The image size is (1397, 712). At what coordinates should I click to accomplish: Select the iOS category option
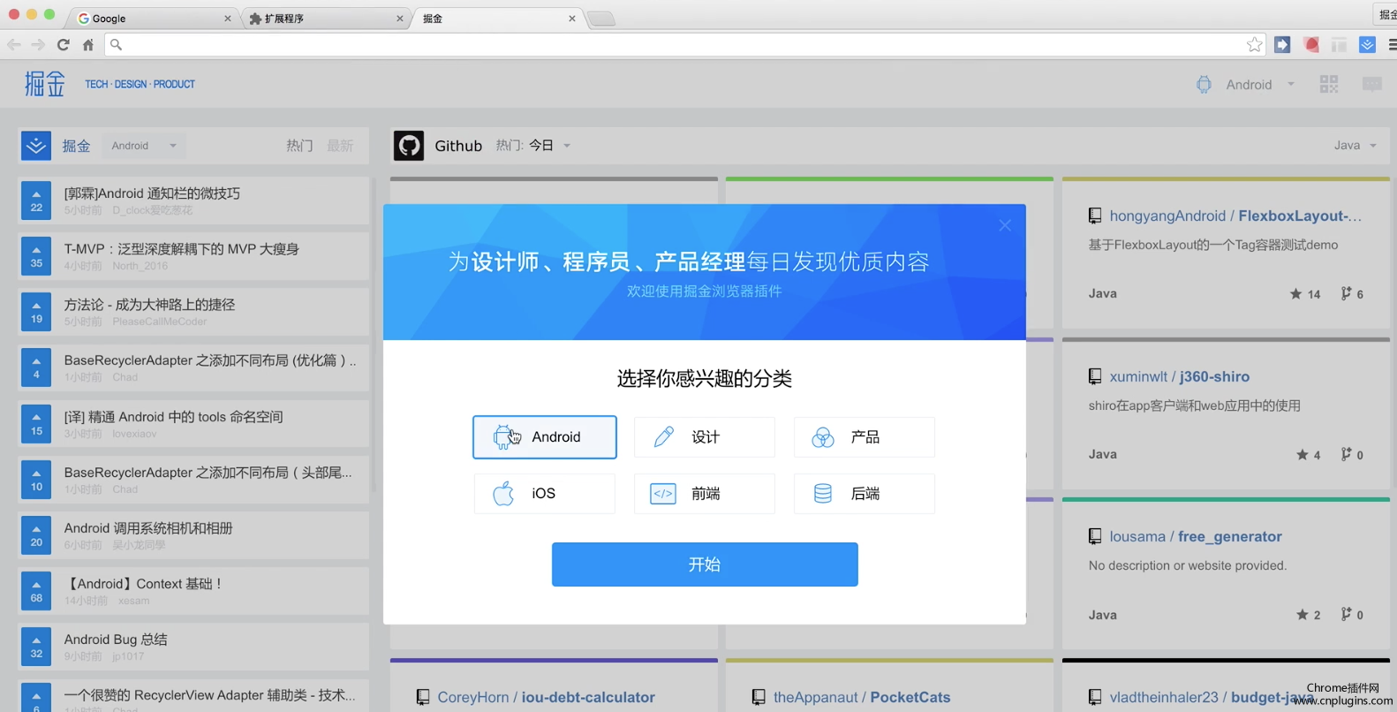tap(544, 494)
